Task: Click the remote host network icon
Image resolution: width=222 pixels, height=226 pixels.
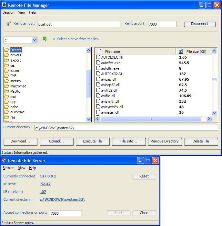Action: pos(8,24)
